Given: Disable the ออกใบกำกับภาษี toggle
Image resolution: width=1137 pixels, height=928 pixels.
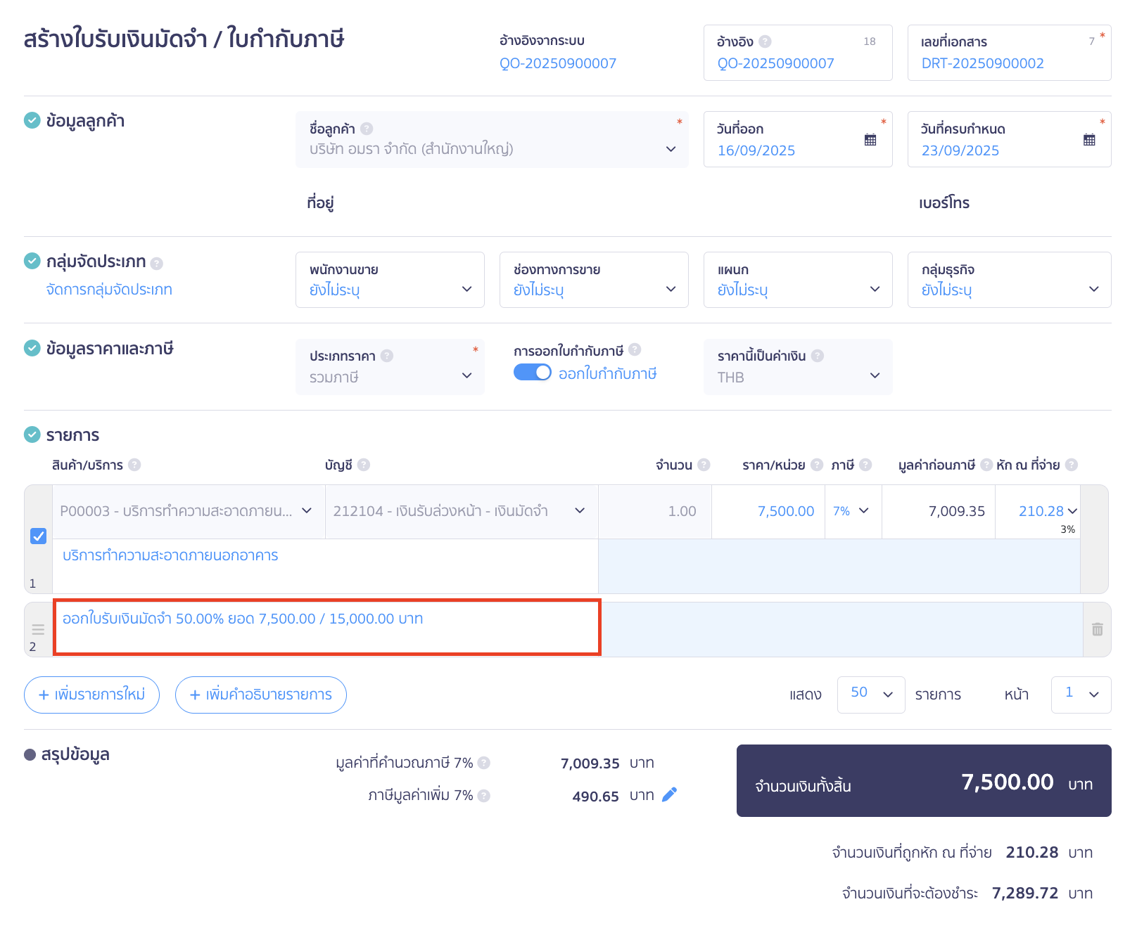Looking at the screenshot, I should 533,373.
